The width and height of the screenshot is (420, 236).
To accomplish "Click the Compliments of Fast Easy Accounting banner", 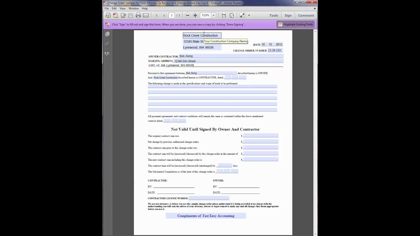I will click(206, 216).
